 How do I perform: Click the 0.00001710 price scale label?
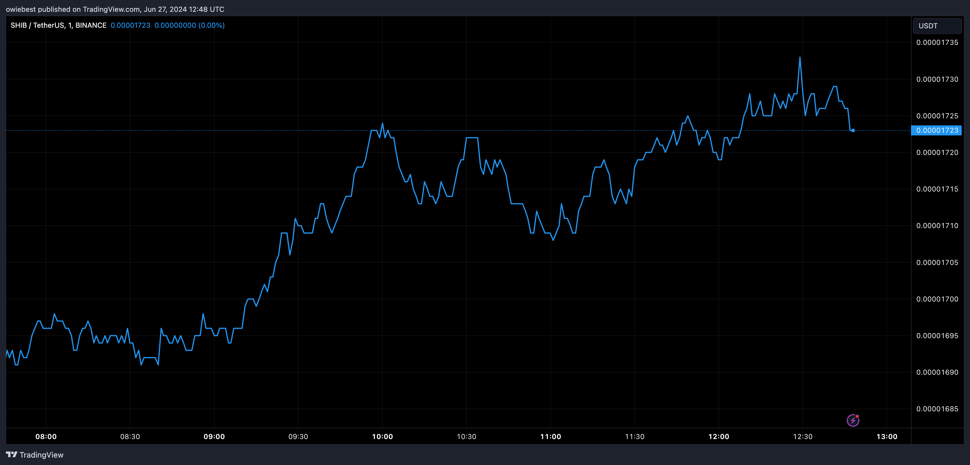point(937,225)
